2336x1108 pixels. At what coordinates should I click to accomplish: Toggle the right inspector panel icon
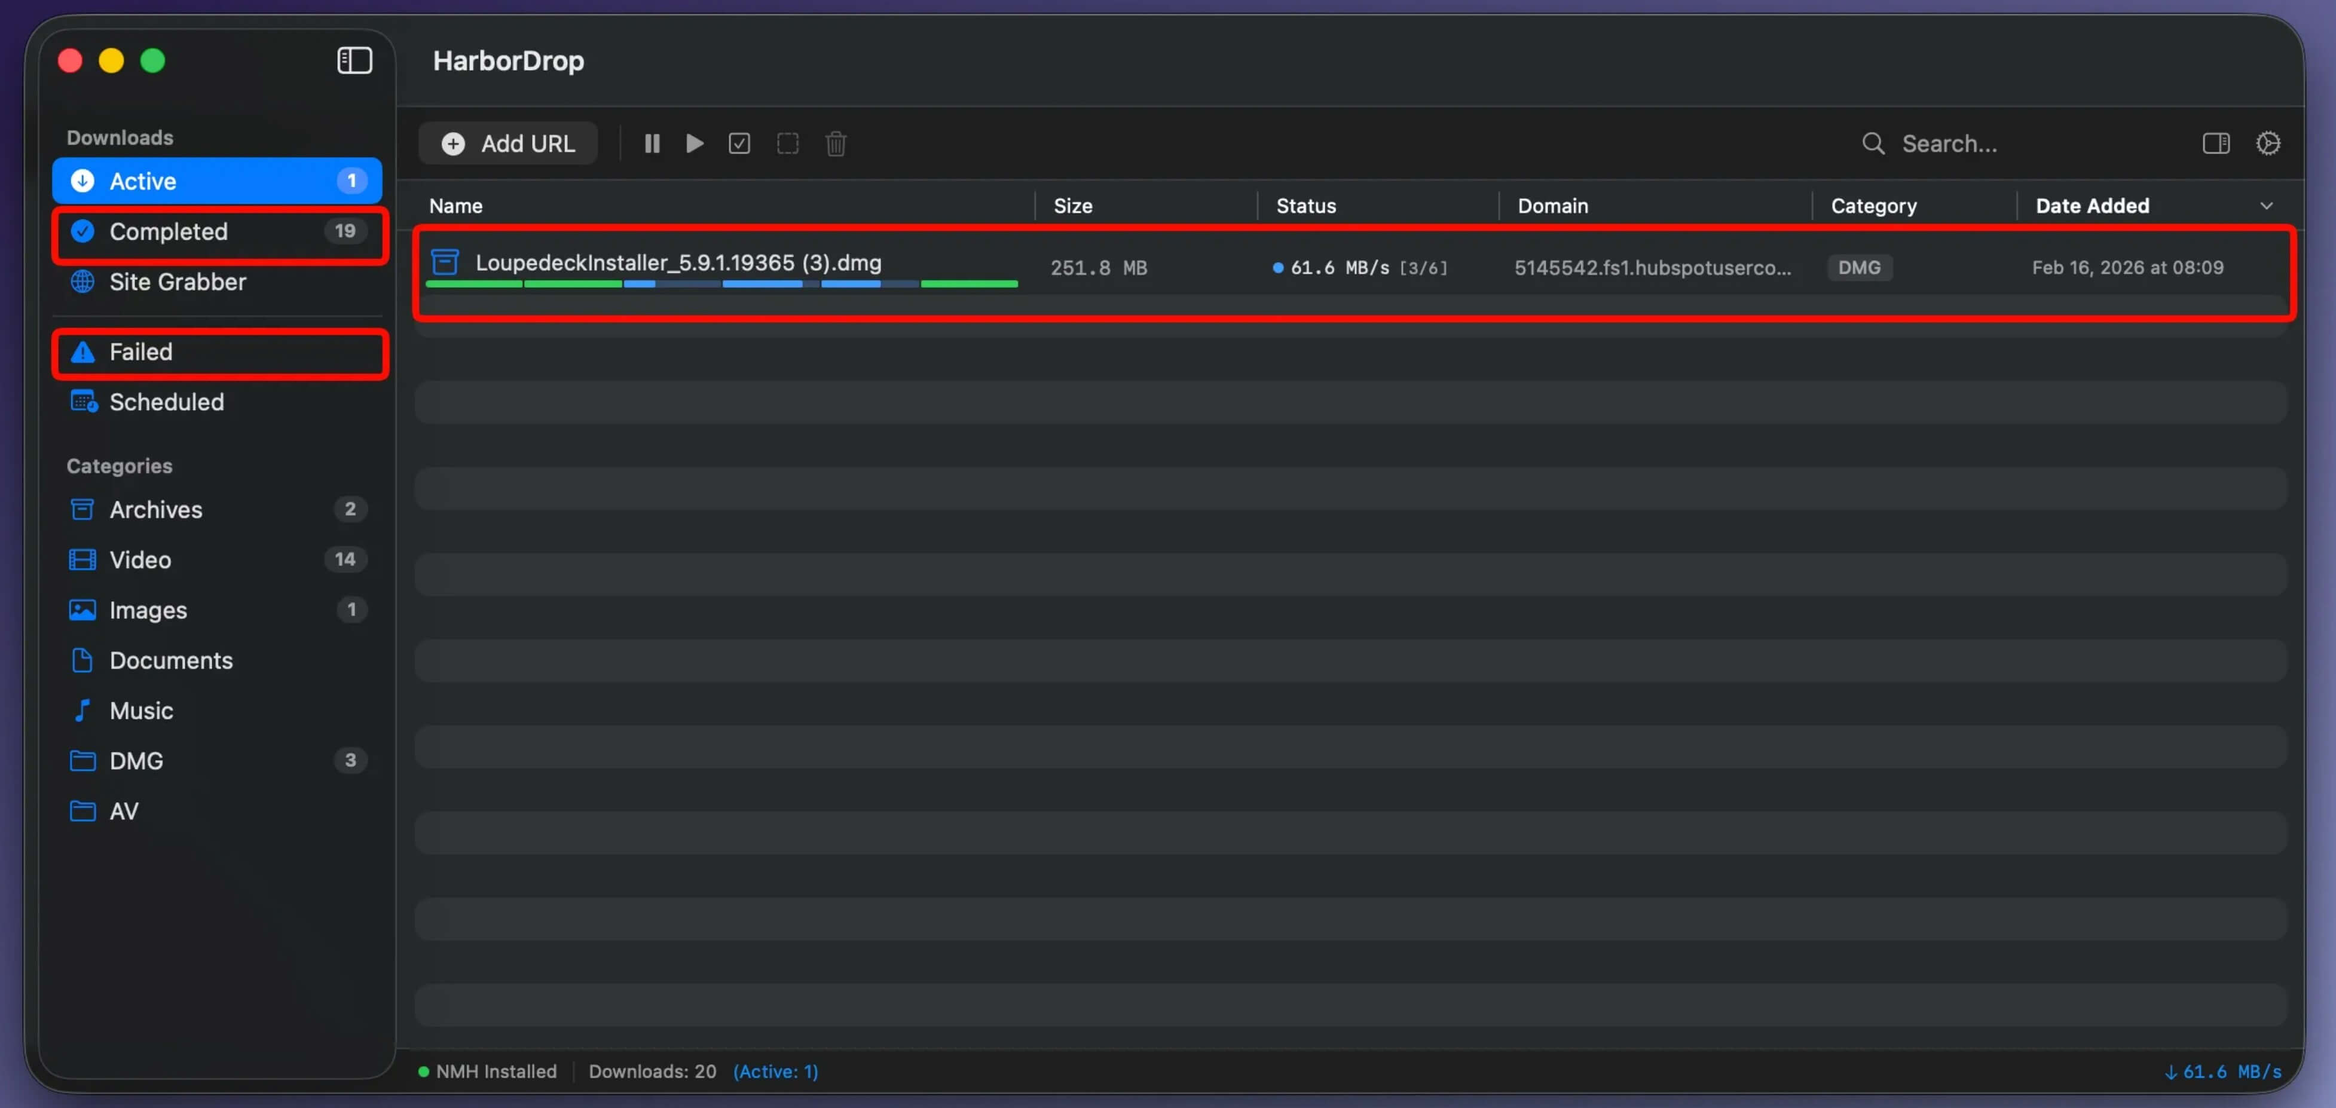[2215, 143]
